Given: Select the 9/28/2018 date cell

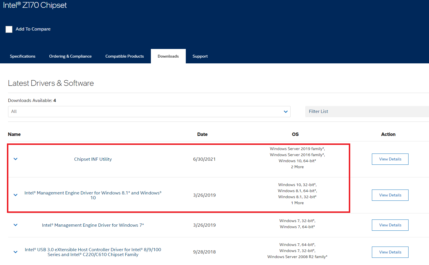Looking at the screenshot, I should point(204,252).
